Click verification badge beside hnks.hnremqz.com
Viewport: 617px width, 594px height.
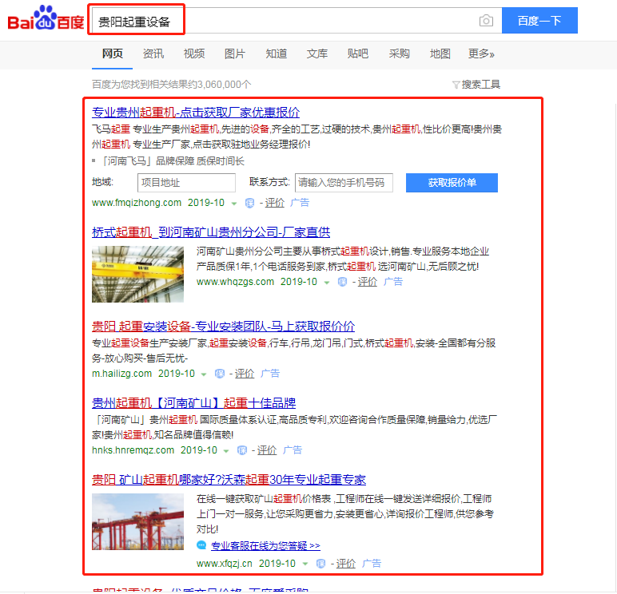[242, 450]
